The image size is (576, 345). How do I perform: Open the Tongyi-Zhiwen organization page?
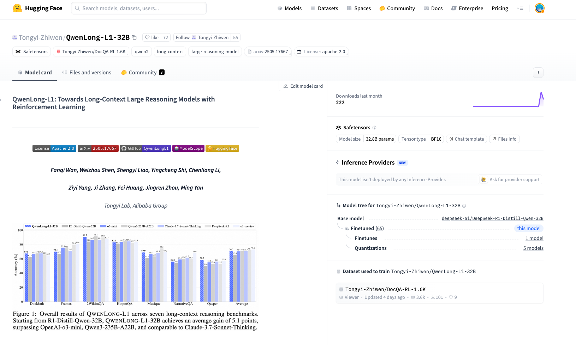point(40,37)
